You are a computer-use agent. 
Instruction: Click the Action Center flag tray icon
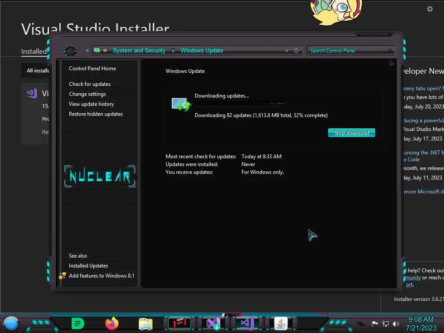tap(375, 323)
